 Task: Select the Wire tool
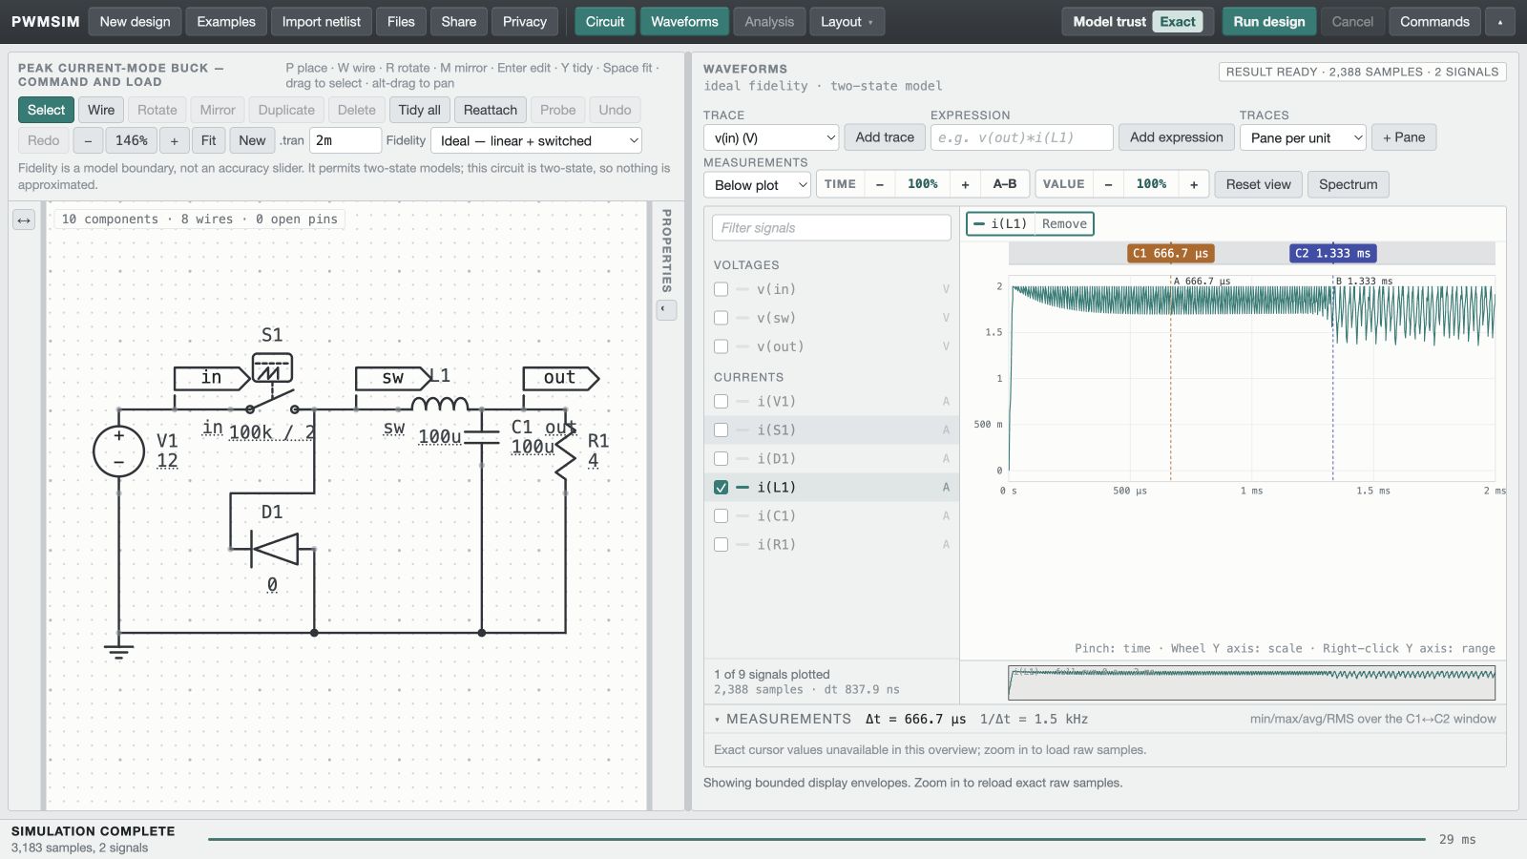pyautogui.click(x=101, y=110)
